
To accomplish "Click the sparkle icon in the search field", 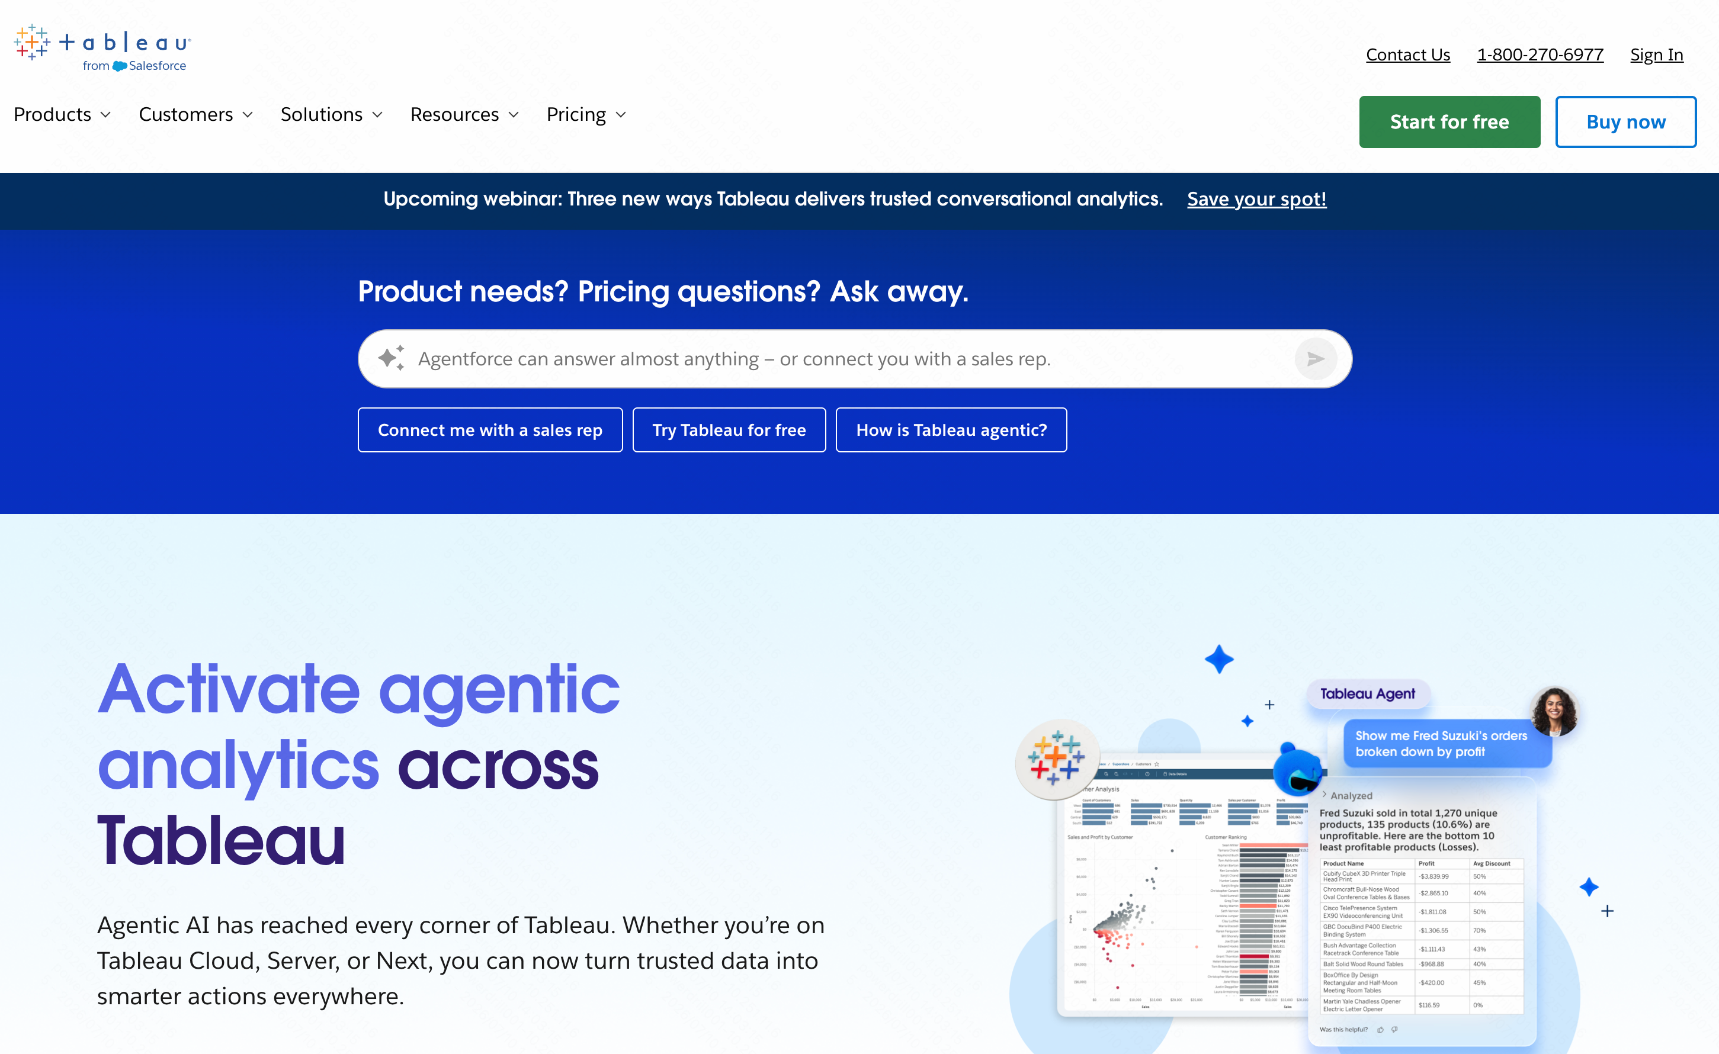I will [392, 358].
